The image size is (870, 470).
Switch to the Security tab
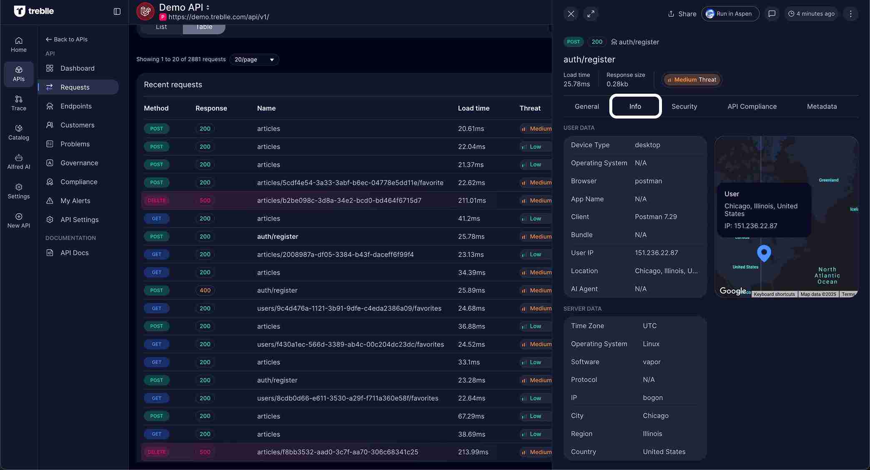684,106
